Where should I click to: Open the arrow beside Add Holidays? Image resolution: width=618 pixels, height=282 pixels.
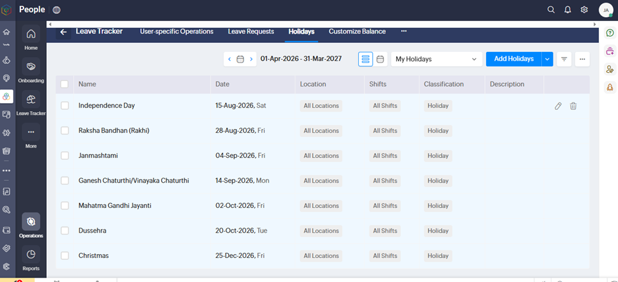point(547,59)
